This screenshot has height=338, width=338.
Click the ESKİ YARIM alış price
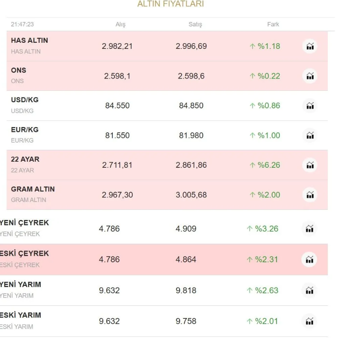tap(109, 321)
